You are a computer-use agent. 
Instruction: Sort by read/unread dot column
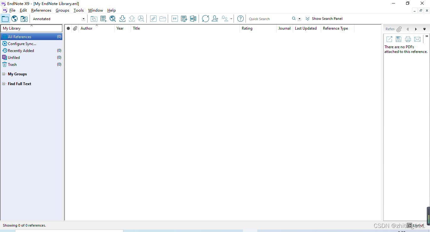68,28
